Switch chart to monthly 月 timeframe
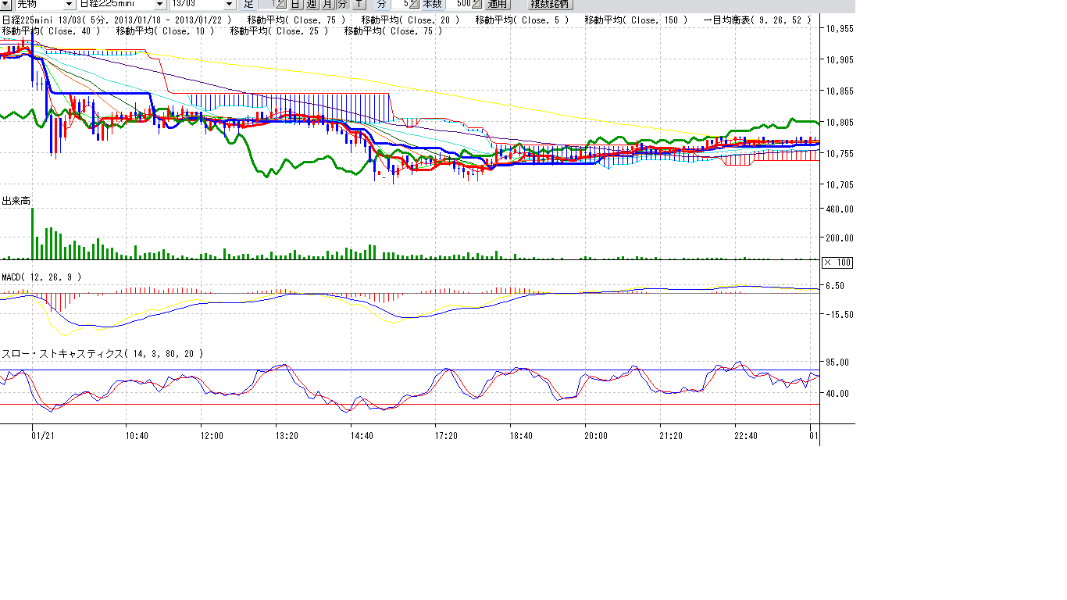 point(327,4)
